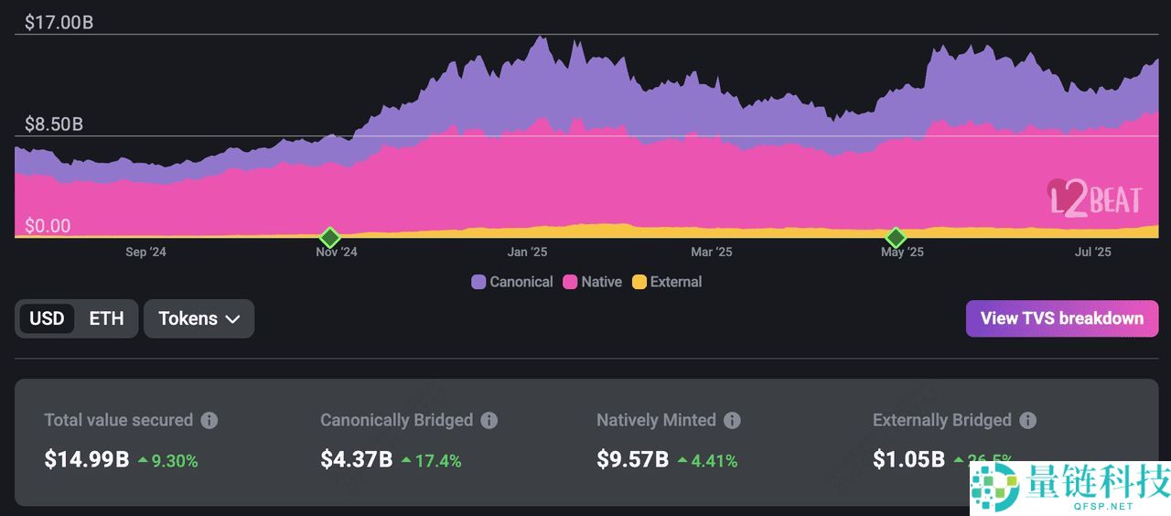Viewport: 1171px width, 516px height.
Task: Click info icon next to Canonically Bridged
Action: point(489,421)
